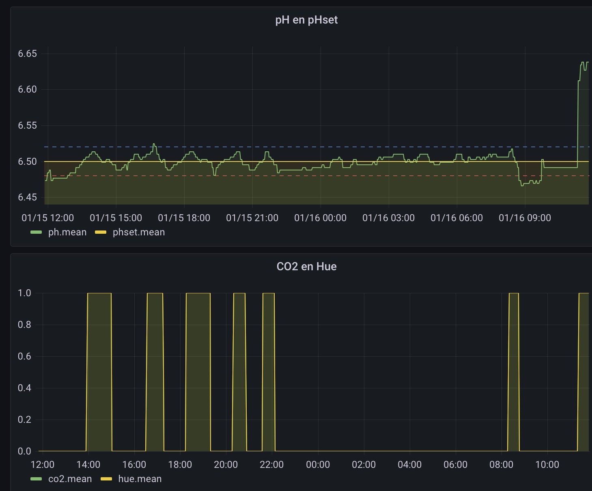Click the pH spike peak near 6.64
Viewport: 592px width, 491px height.
583,62
